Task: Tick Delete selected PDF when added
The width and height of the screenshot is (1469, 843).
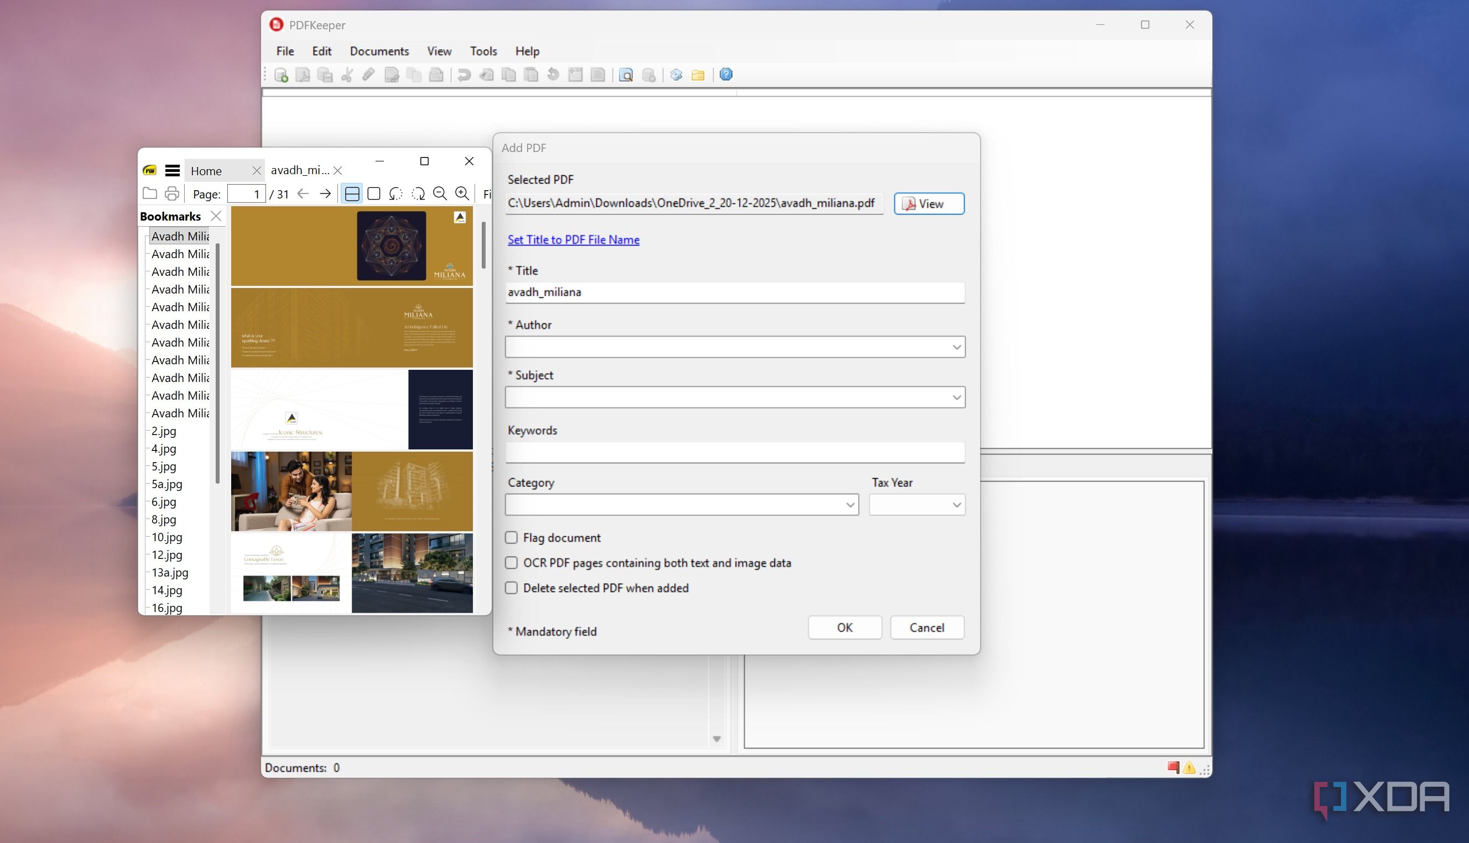Action: tap(511, 588)
